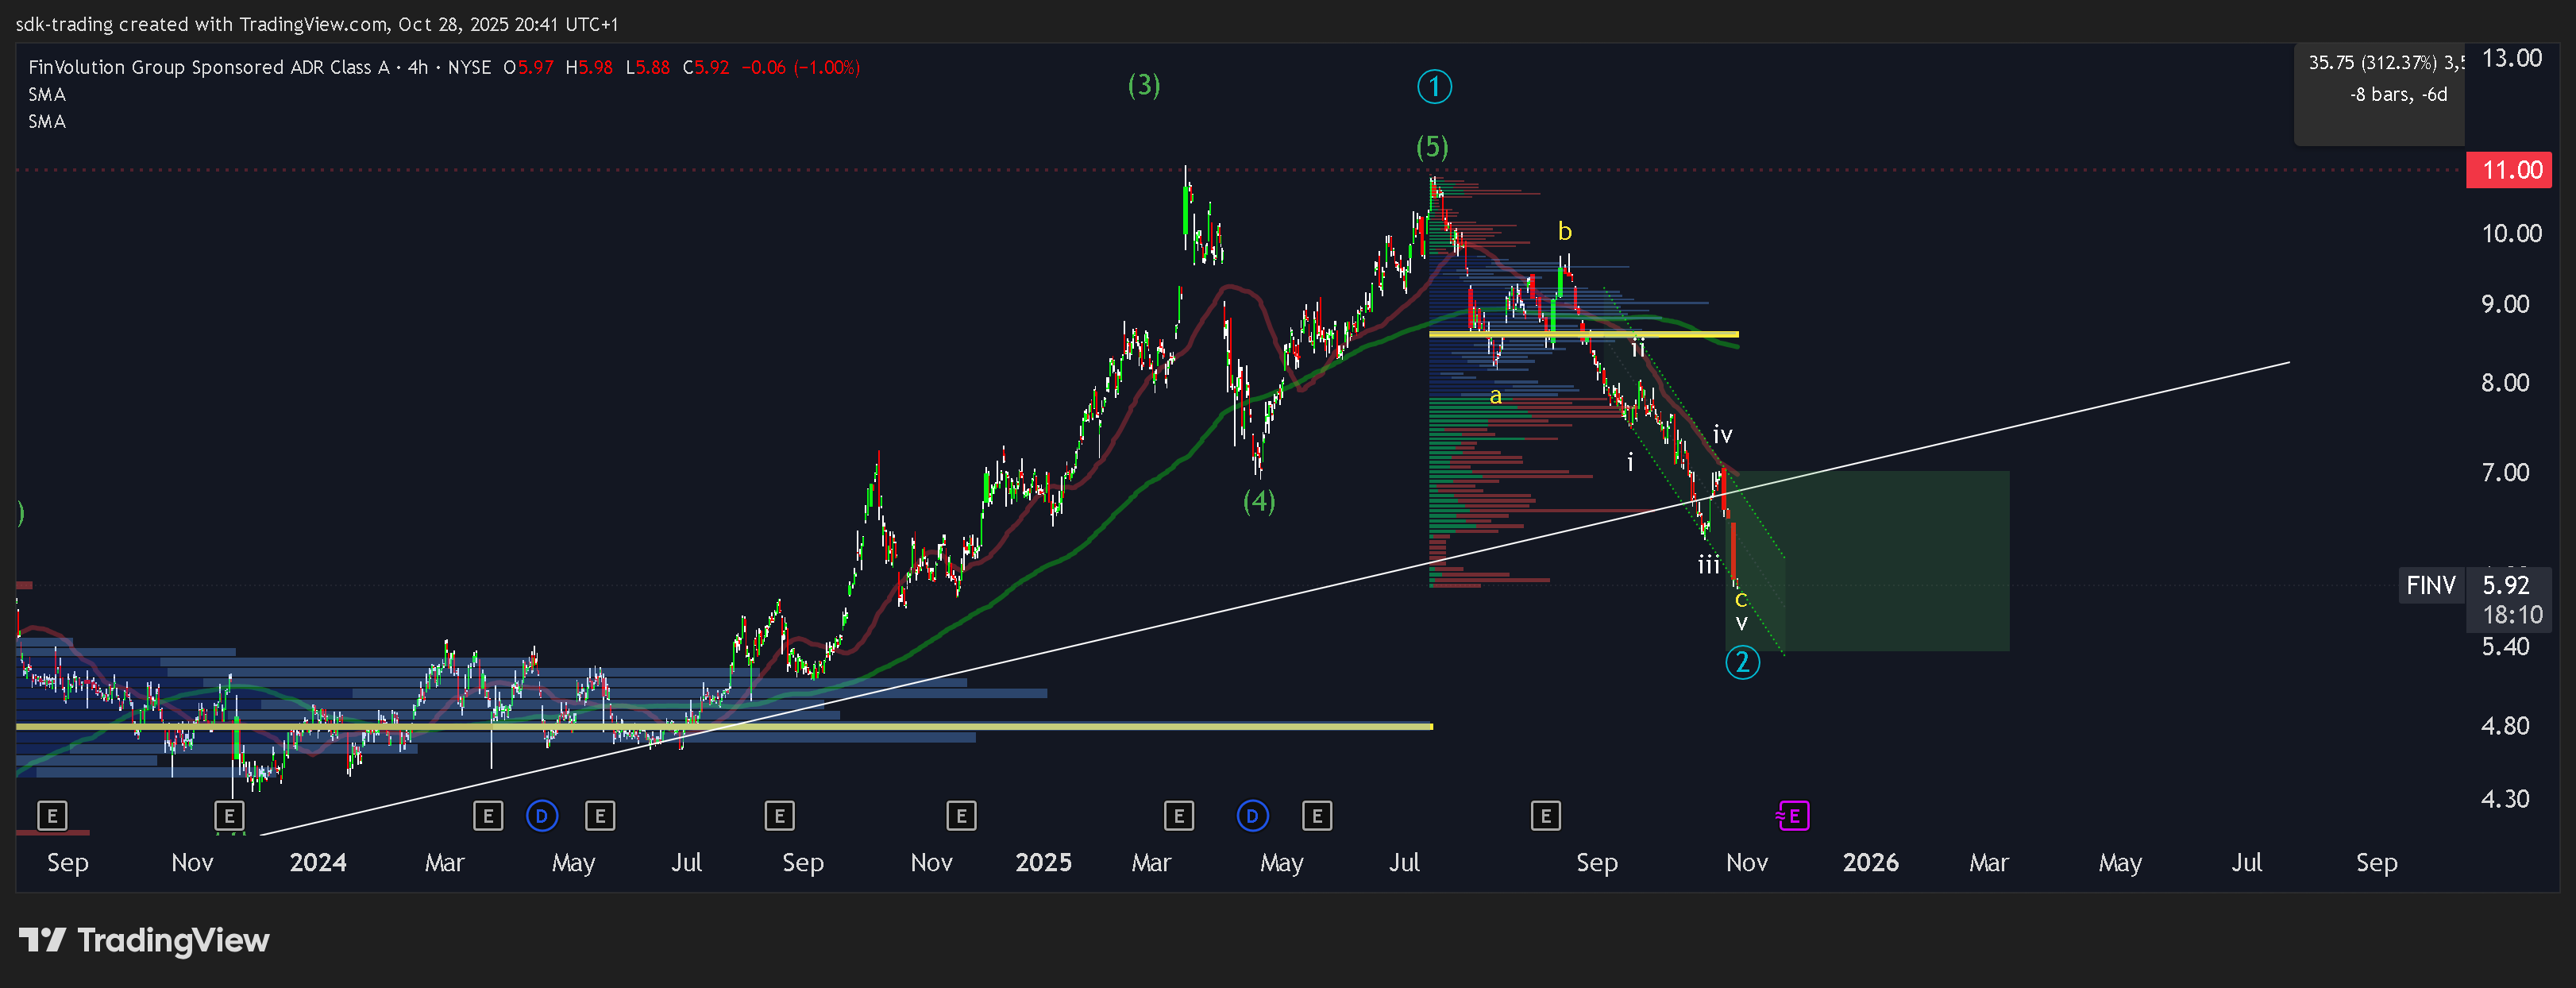This screenshot has width=2576, height=988.
Task: Open the earnings marker just before 2024
Action: click(x=229, y=816)
